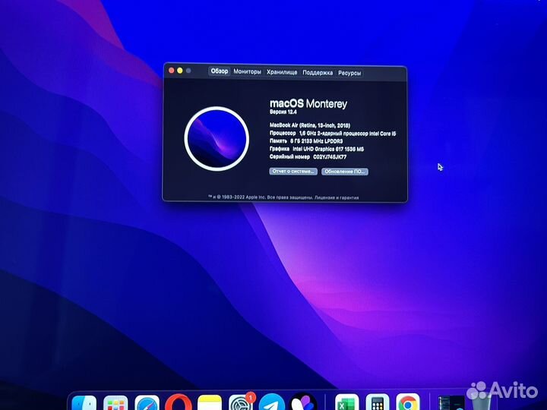
Task: Click the serial number C02YJ74SJK77
Action: [x=330, y=157]
